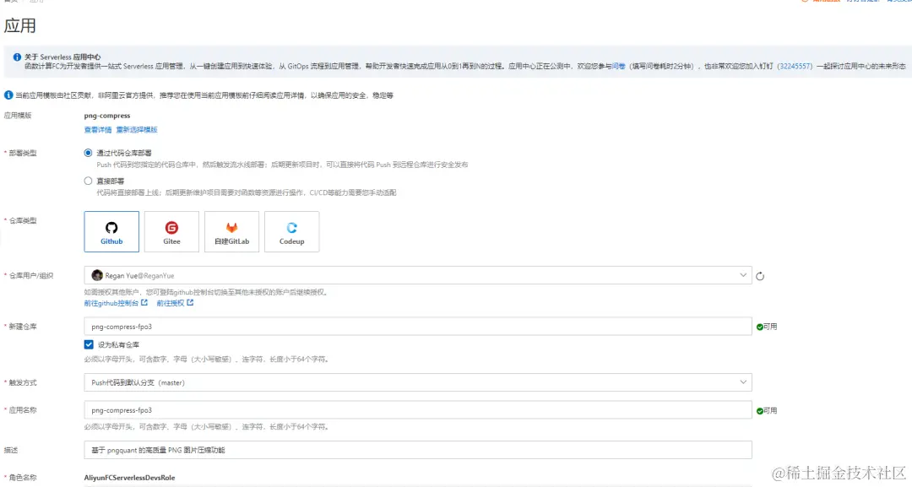The width and height of the screenshot is (912, 487).
Task: Select 直接部署 radio button
Action: click(88, 181)
